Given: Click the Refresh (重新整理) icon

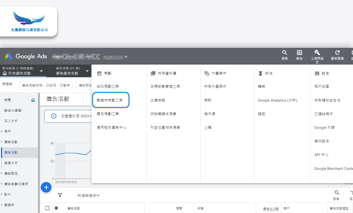Looking at the screenshot, I should pos(337,53).
